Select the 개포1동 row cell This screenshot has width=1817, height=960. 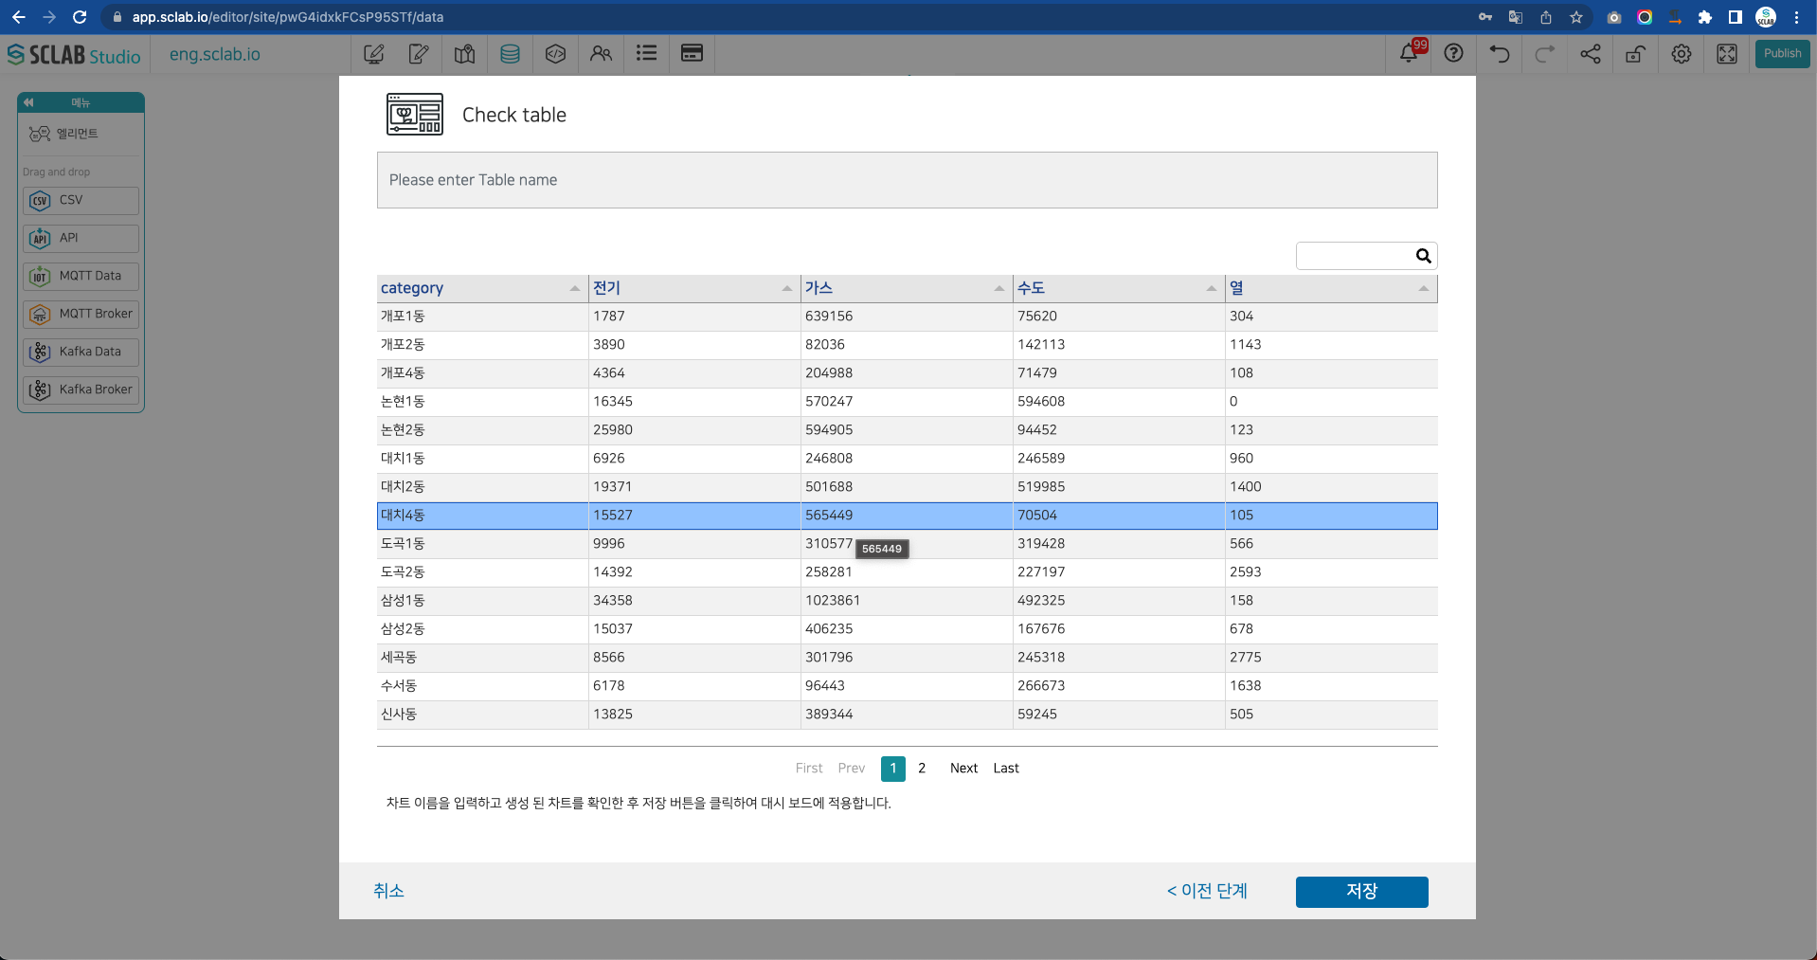(482, 317)
